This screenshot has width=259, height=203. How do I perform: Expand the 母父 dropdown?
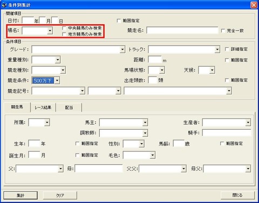pos(248,169)
